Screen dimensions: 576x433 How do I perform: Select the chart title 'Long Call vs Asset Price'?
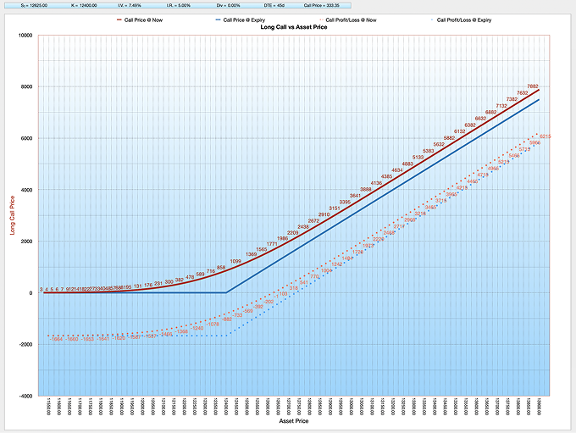[288, 29]
